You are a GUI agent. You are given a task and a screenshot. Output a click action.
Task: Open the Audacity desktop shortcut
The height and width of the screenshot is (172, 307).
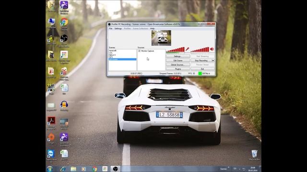pyautogui.click(x=64, y=106)
